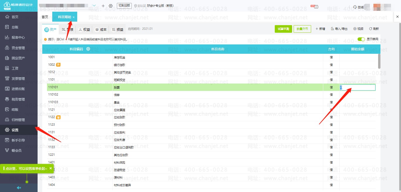Open 发票管理 in the sidebar
The height and width of the screenshot is (192, 401).
pyautogui.click(x=18, y=79)
